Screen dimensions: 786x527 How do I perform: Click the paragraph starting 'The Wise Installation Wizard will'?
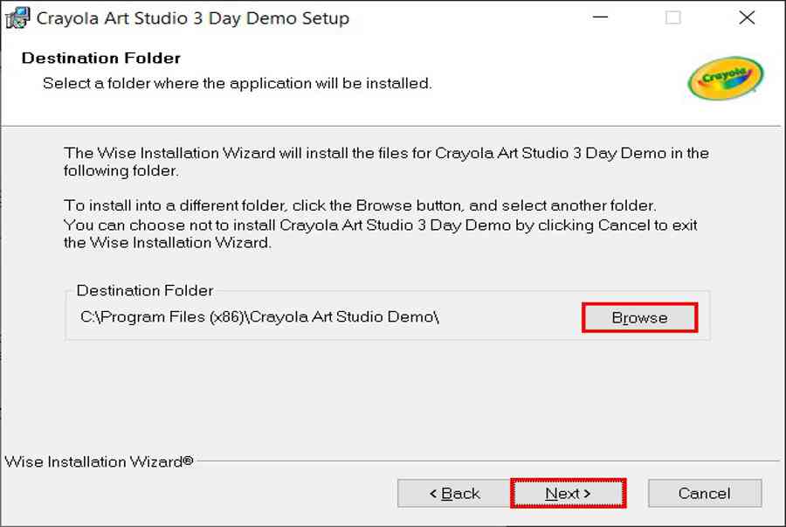[x=386, y=162]
